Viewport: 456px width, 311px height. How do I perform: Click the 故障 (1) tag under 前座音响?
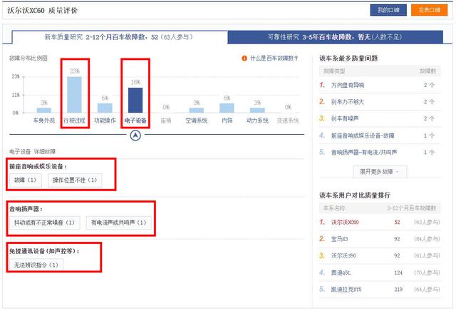click(x=26, y=180)
